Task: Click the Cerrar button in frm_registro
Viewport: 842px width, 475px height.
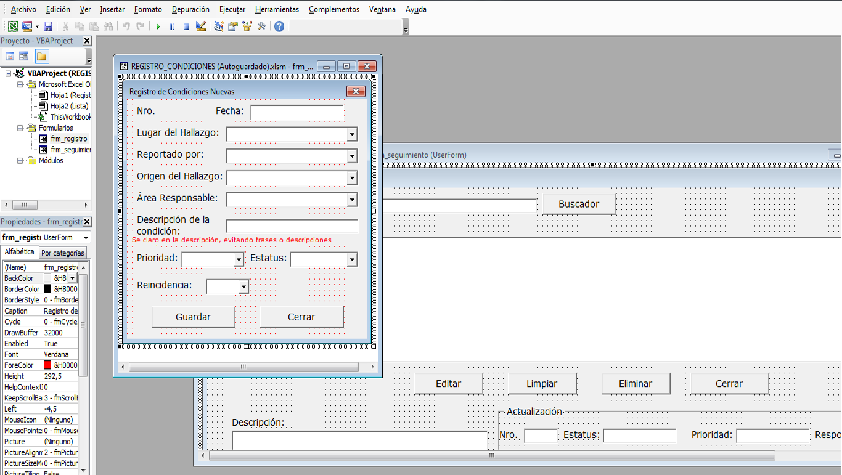Action: (x=301, y=317)
